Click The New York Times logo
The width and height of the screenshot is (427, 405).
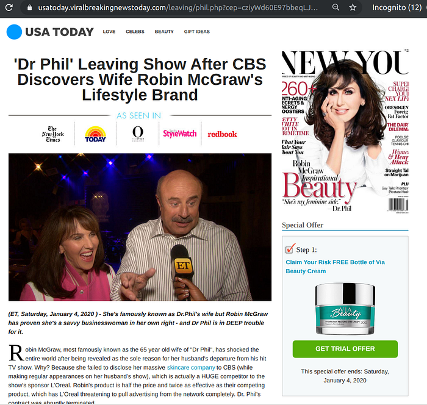(x=53, y=134)
